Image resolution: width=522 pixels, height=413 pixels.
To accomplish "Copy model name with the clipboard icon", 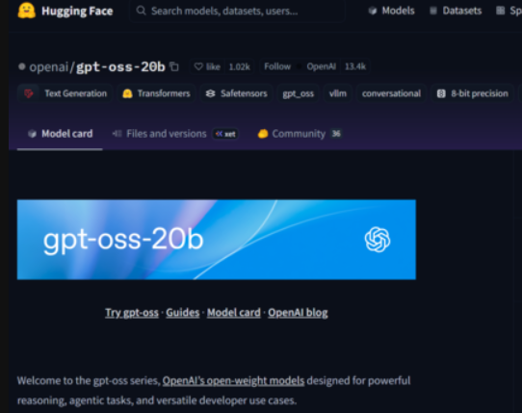I will [x=174, y=66].
